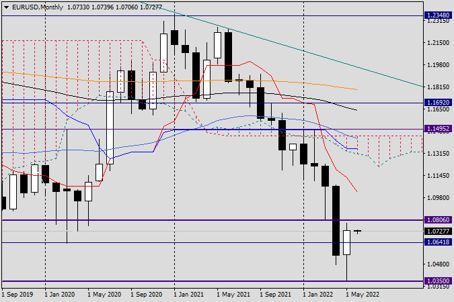Click the 1 Sep 2020 time axis label
Screen dimensions: 454x302
(147, 295)
